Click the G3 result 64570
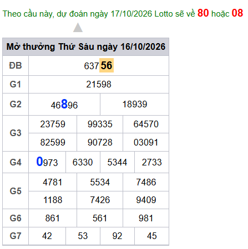The height and width of the screenshot is (249, 248). (x=146, y=124)
